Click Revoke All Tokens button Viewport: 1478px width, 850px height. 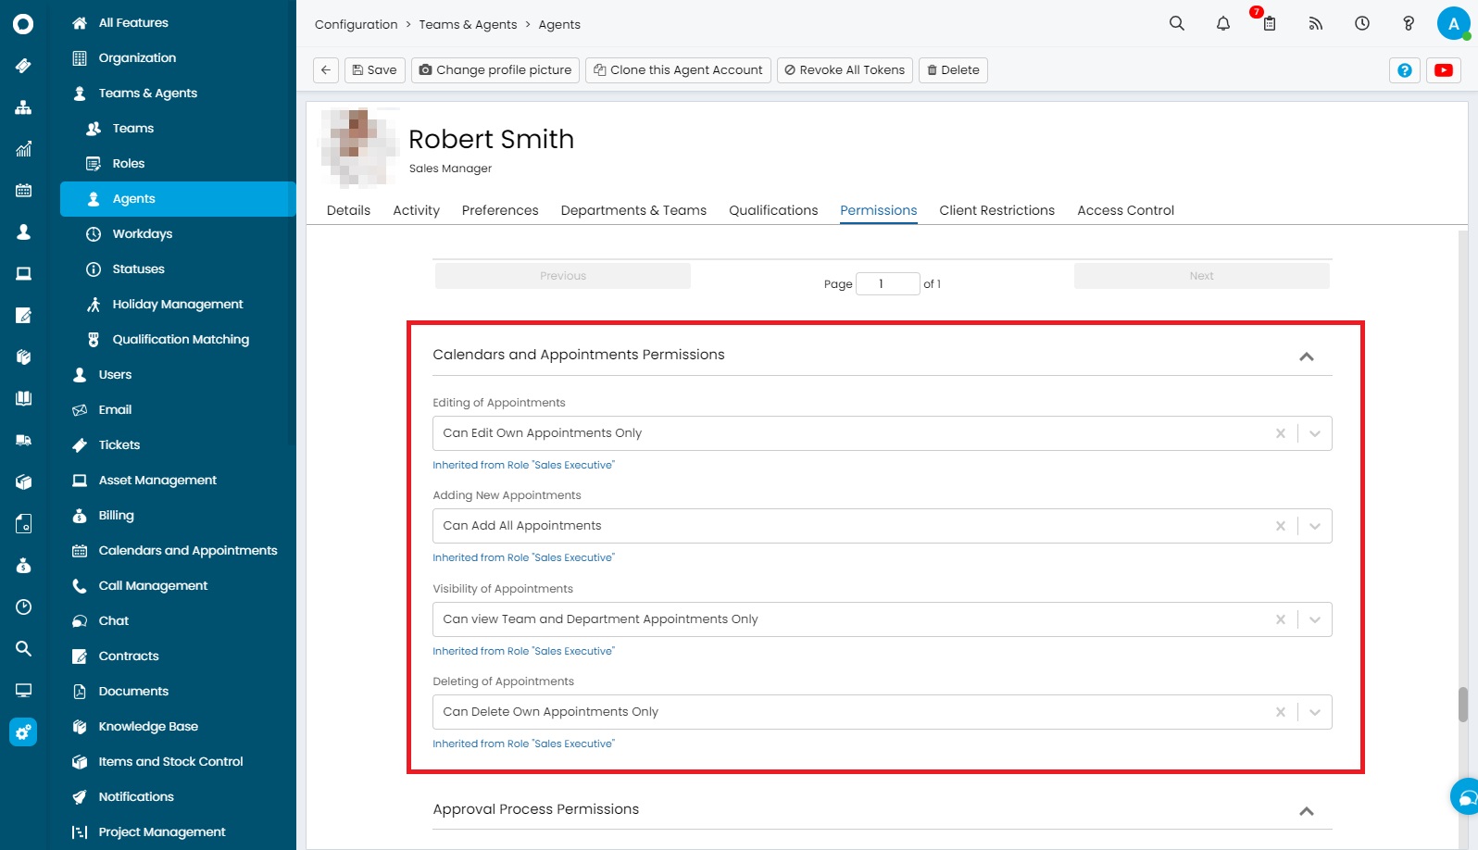tap(844, 70)
